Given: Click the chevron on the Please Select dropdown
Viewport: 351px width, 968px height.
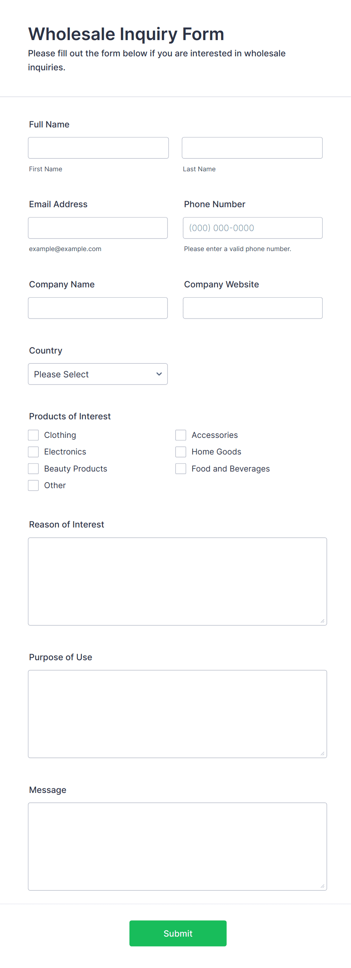Looking at the screenshot, I should pos(158,374).
